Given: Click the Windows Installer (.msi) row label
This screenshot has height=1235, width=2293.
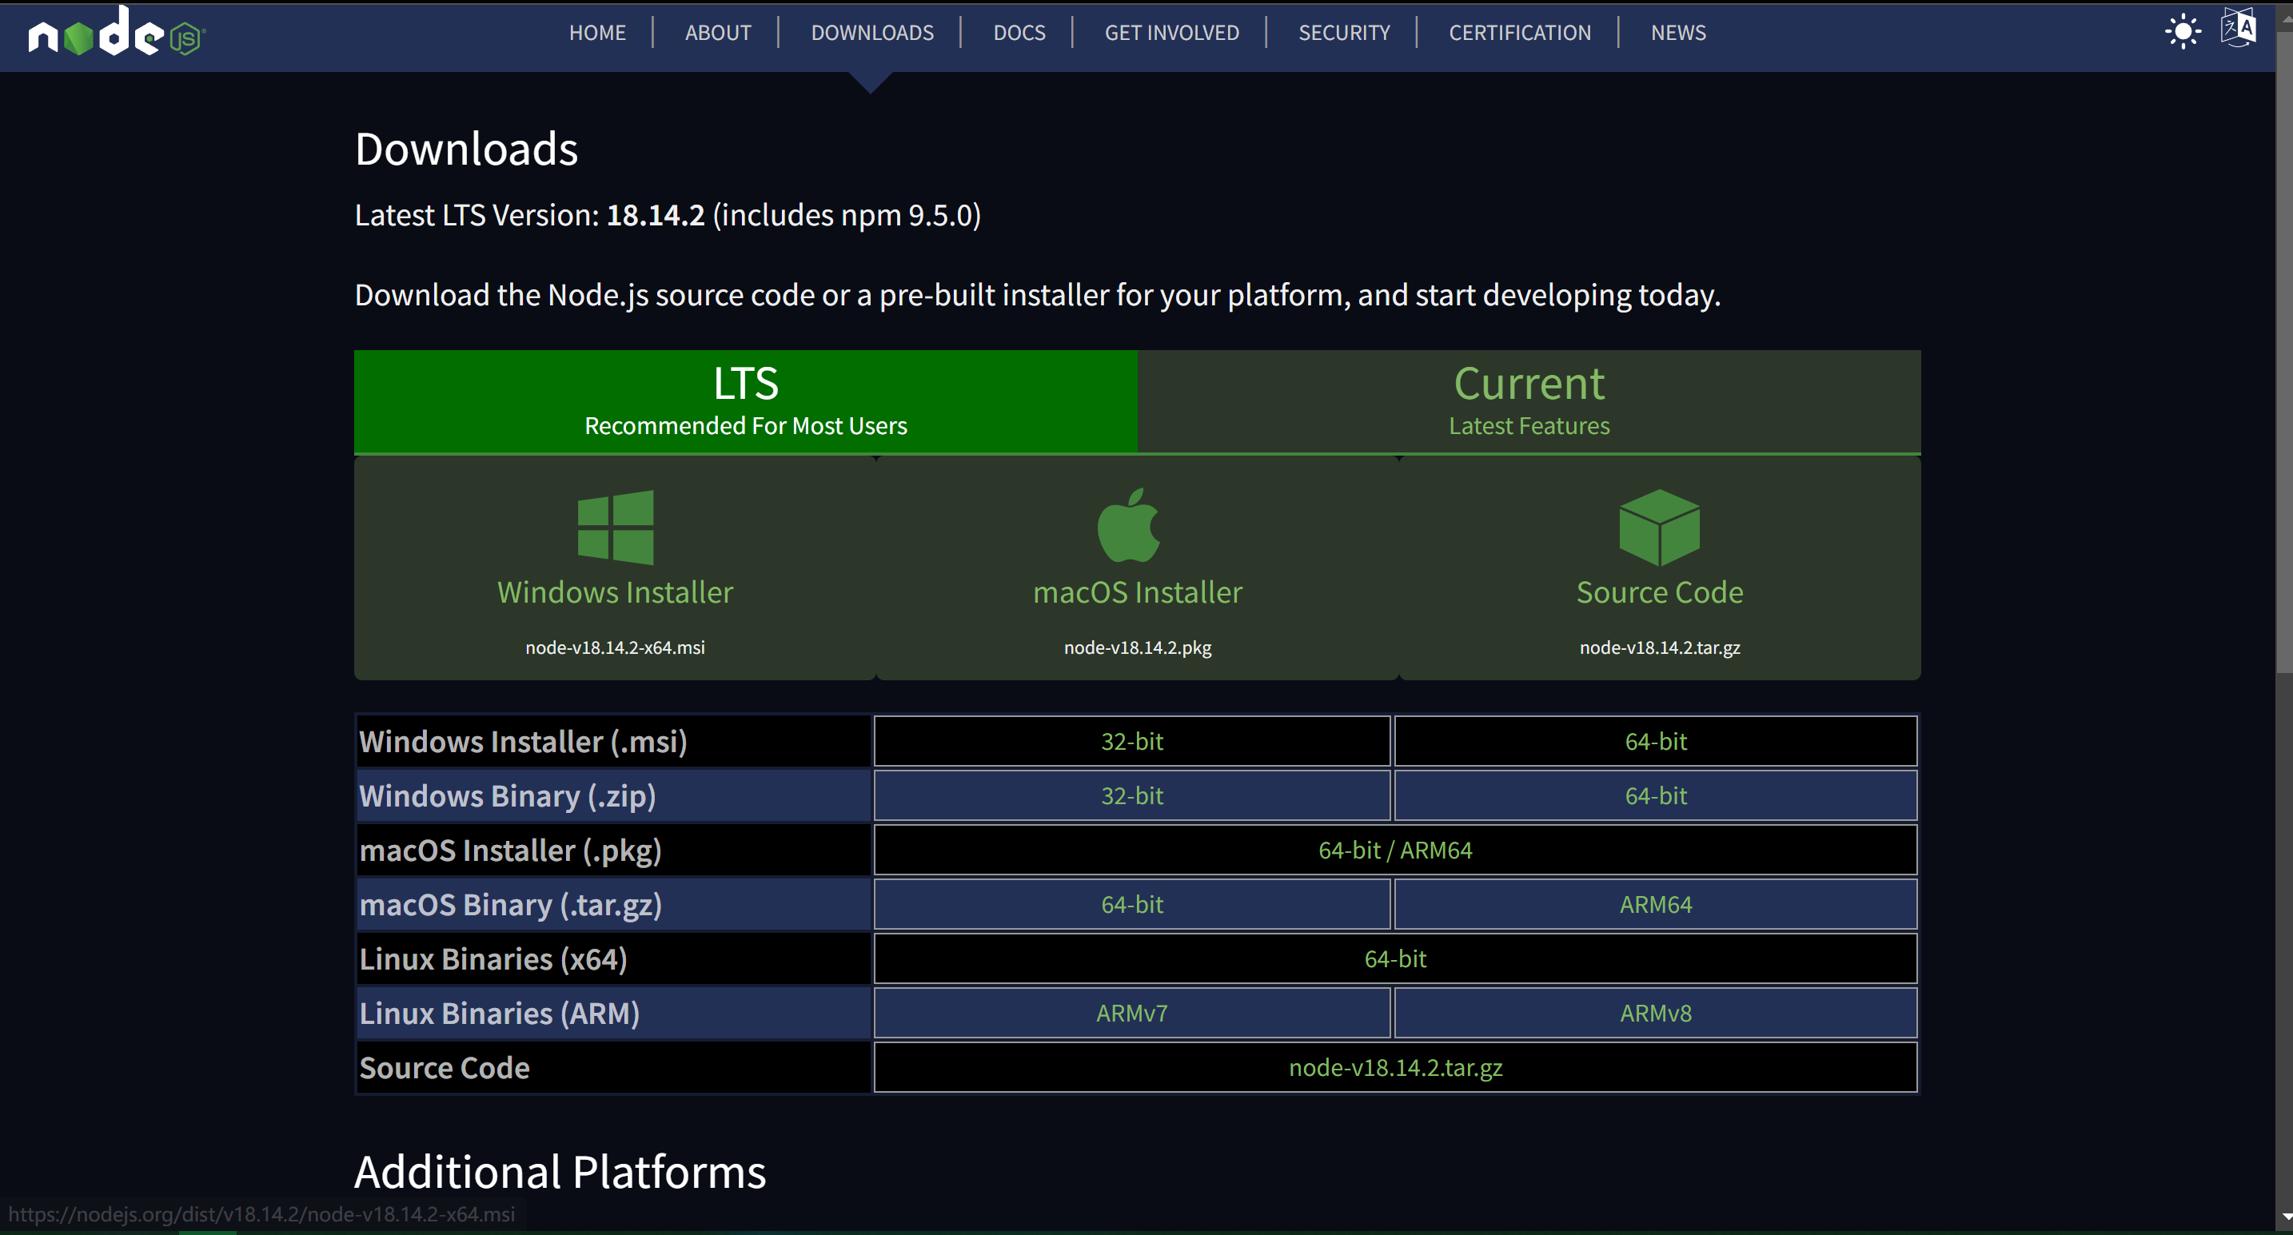Looking at the screenshot, I should (524, 741).
